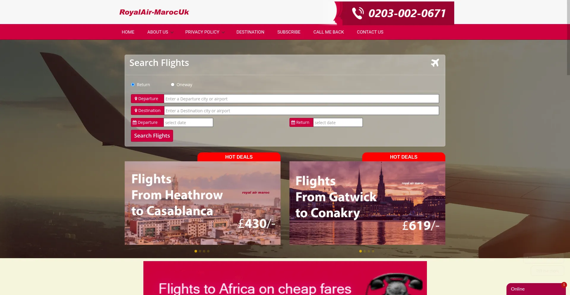Screen dimensions: 570x295
Task: Open the Heathrow to Casablanca hot deal
Action: (x=202, y=203)
